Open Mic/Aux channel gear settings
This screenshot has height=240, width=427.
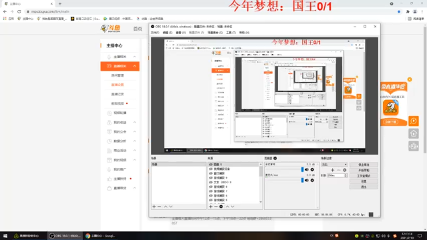tap(312, 180)
